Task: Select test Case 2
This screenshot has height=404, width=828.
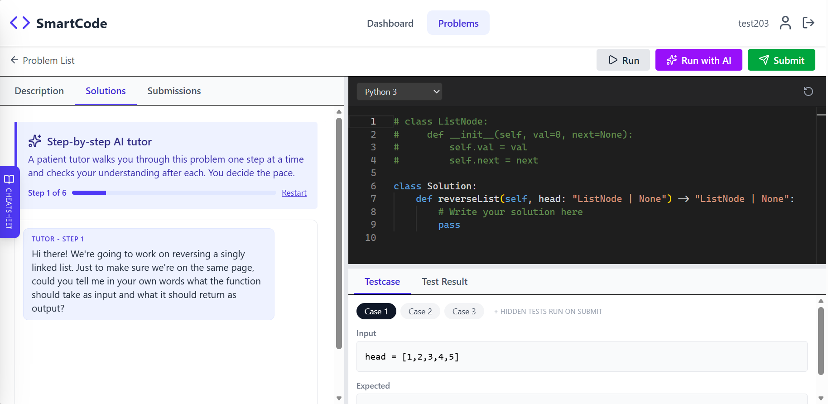Action: click(420, 311)
